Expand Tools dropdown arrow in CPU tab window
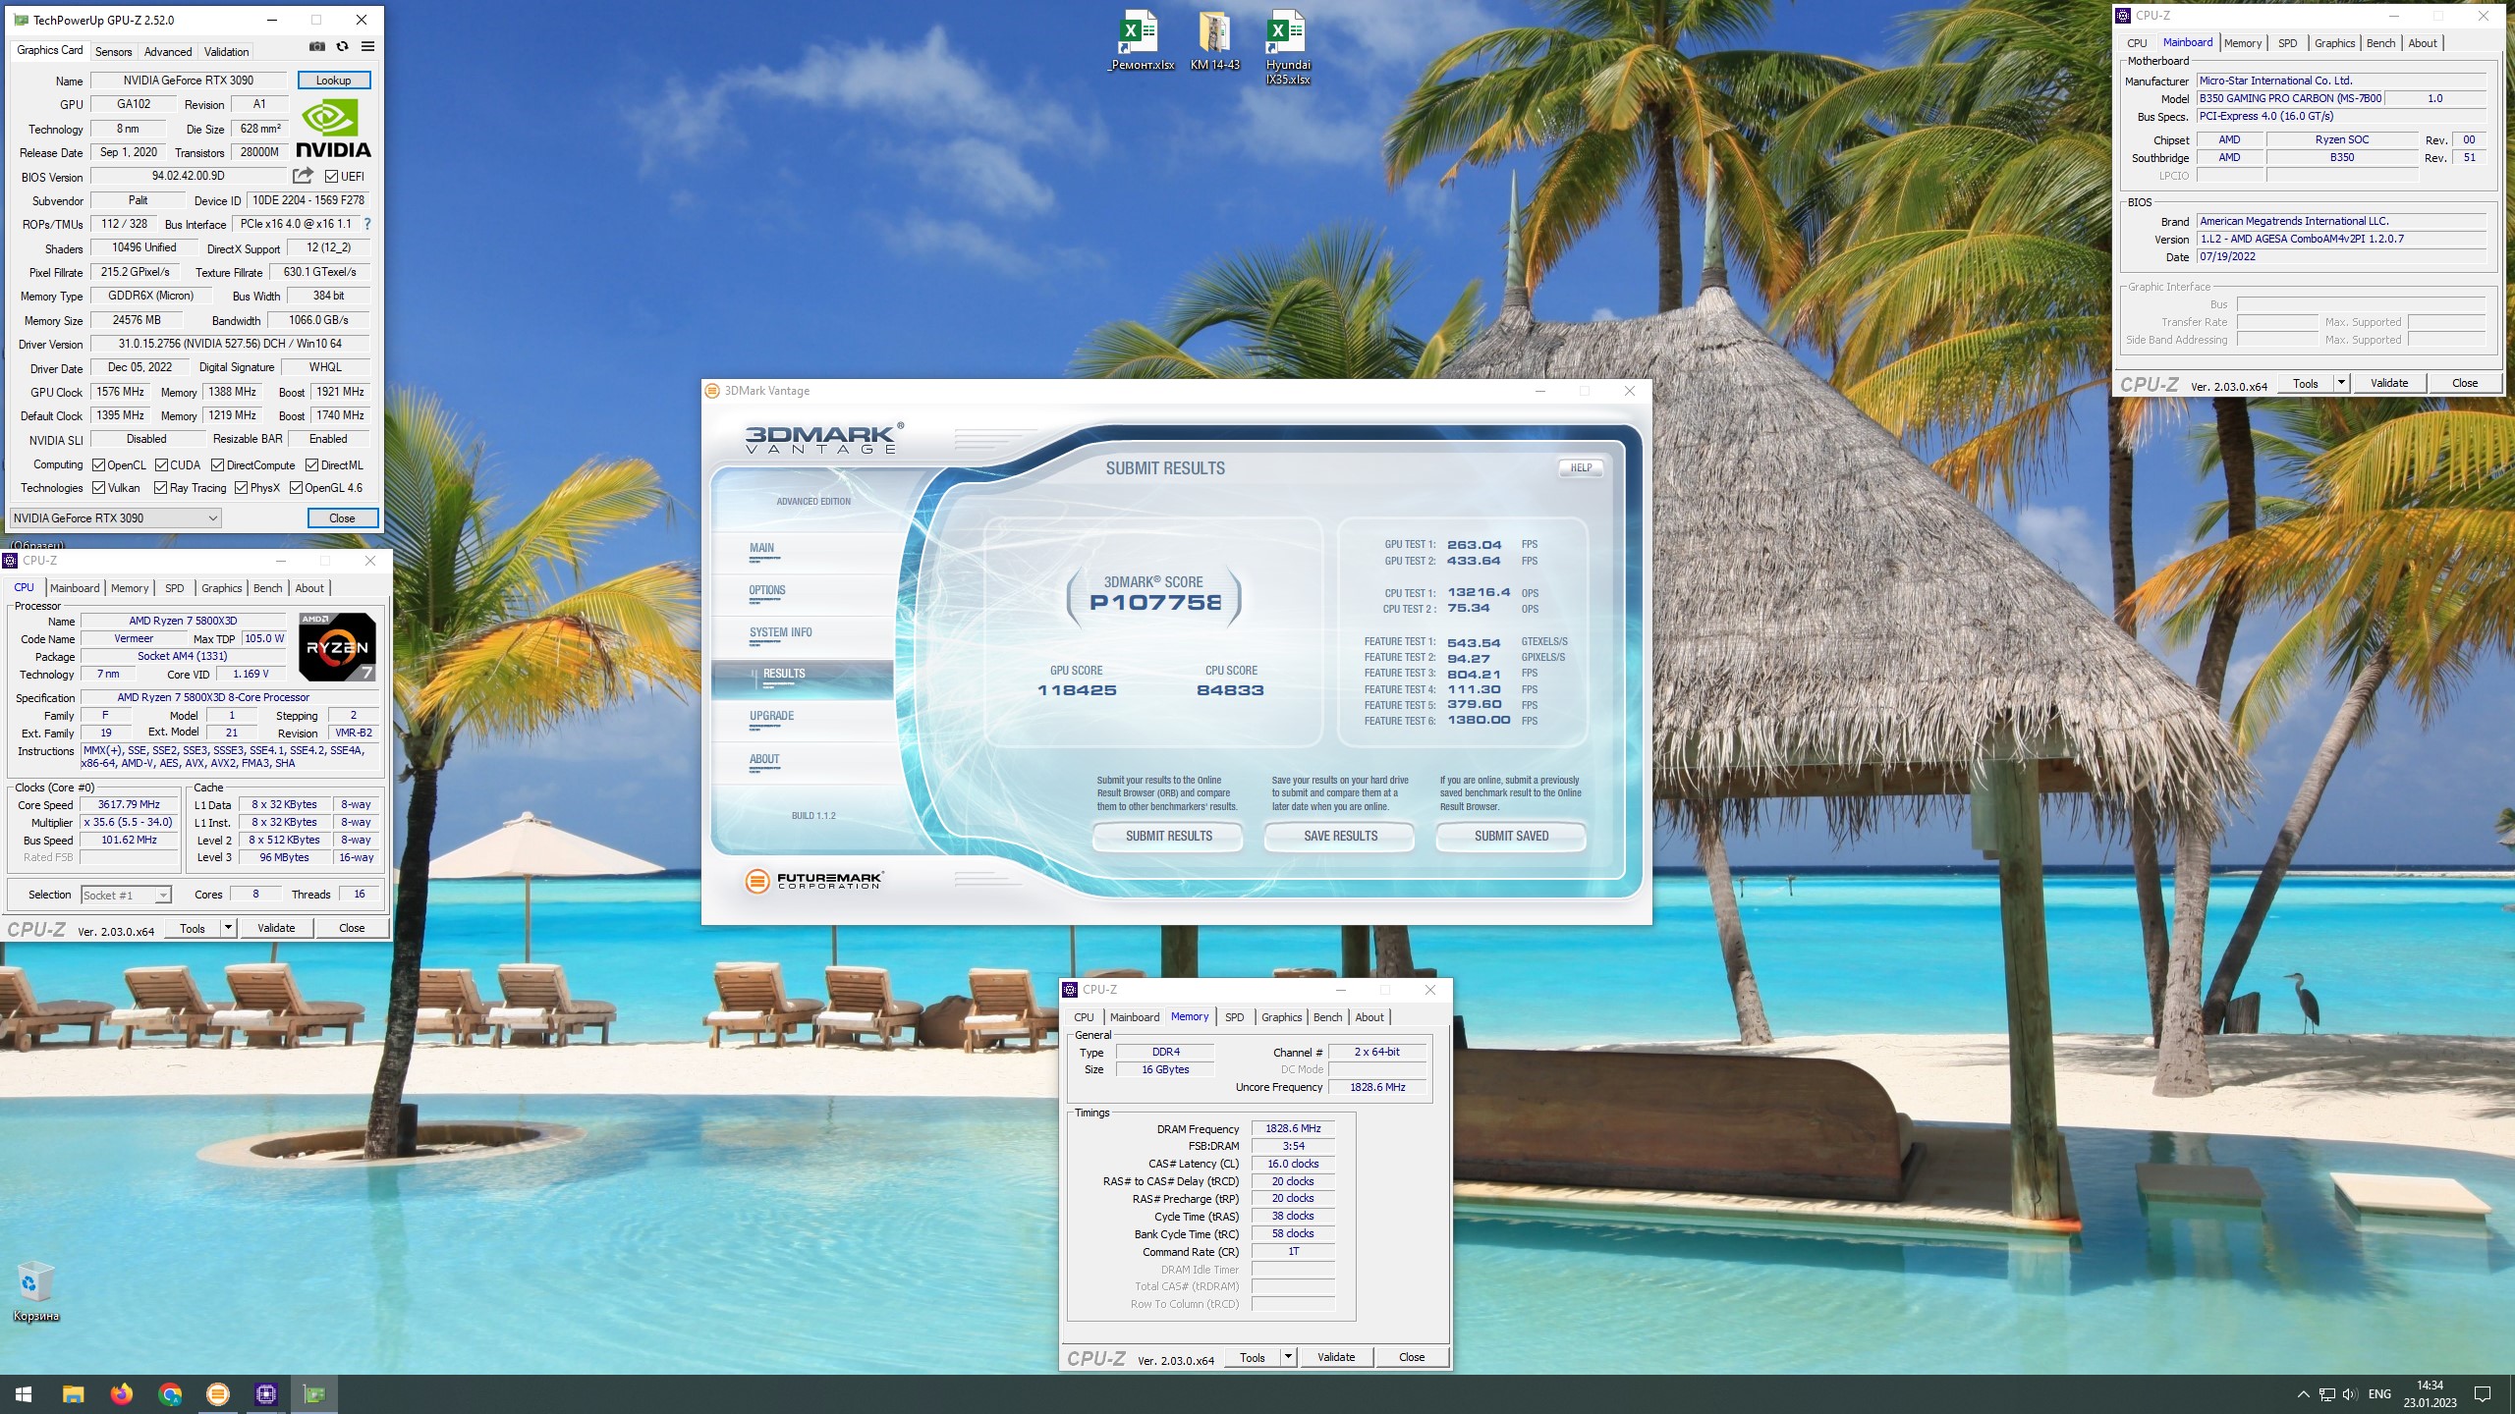The height and width of the screenshot is (1414, 2515). 228,928
